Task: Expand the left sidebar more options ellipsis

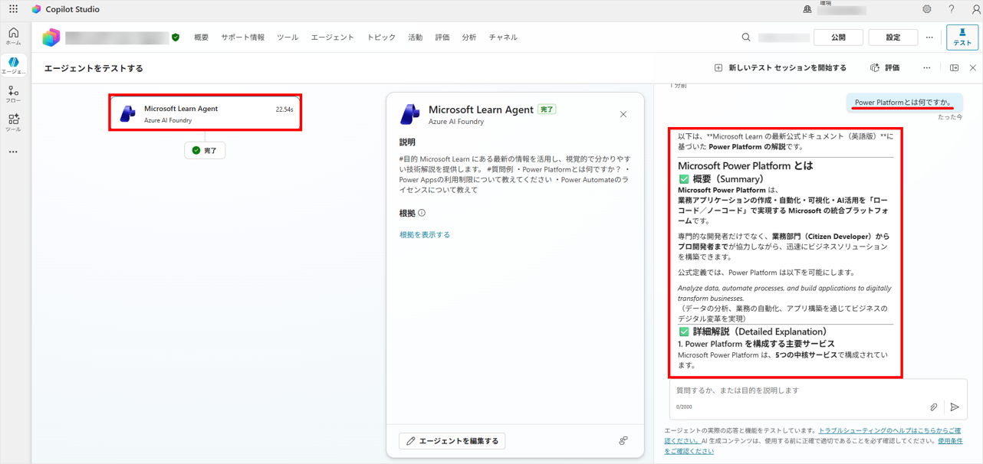Action: coord(13,152)
